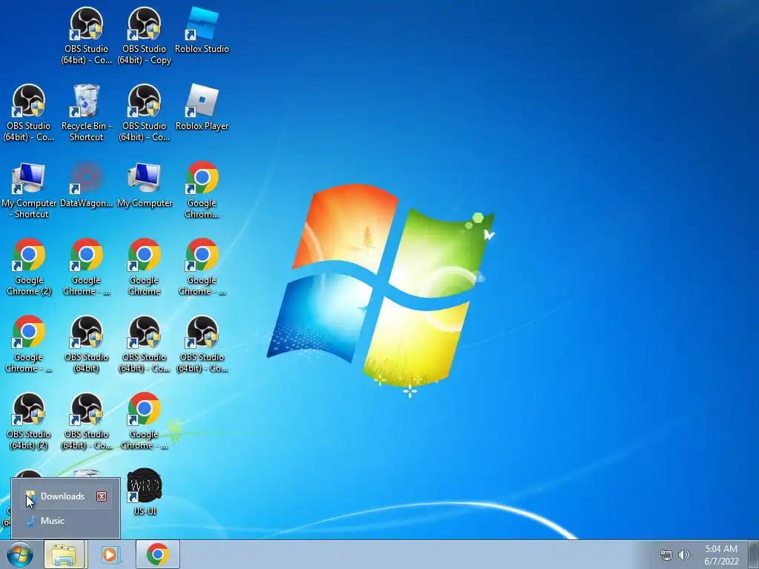Select the Google Chrome (2) shortcut

29,267
